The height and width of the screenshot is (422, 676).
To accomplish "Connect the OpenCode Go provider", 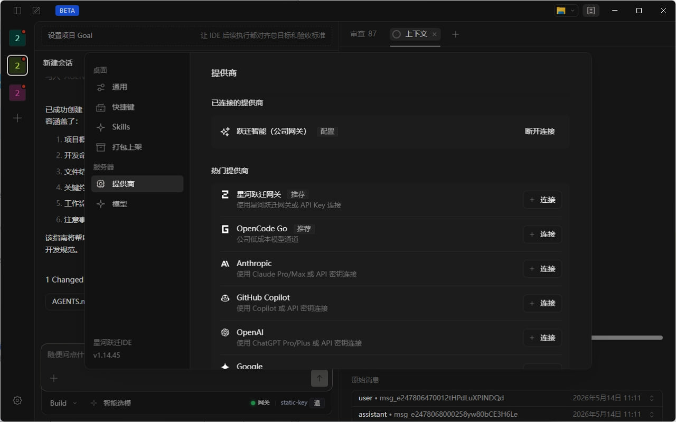I will [542, 234].
